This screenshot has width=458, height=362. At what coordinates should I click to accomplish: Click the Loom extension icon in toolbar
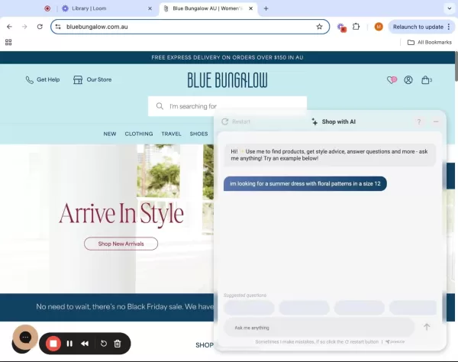pos(341,27)
